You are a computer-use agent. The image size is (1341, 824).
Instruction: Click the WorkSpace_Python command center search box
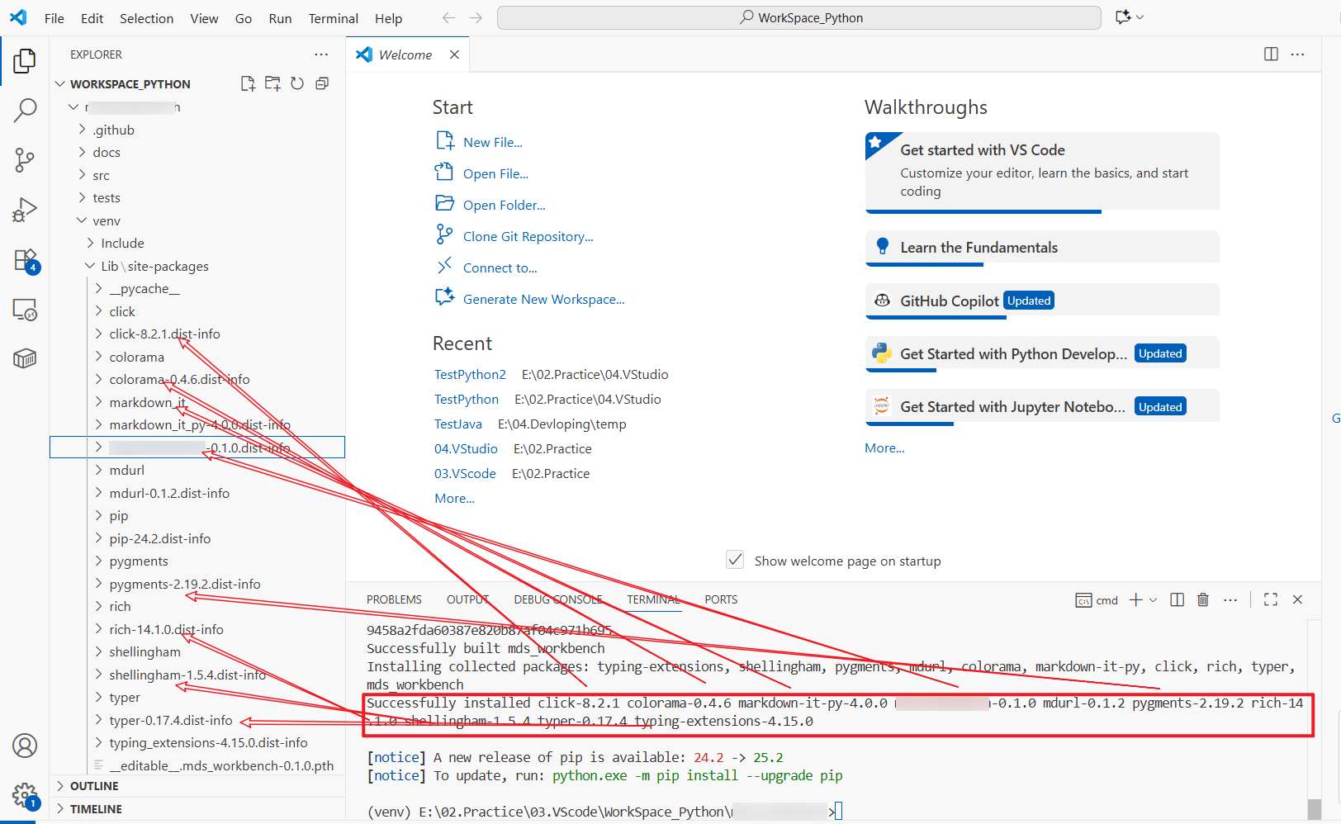(799, 18)
